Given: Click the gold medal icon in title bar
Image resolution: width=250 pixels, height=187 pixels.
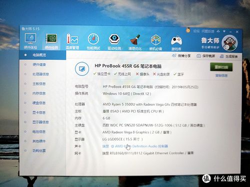Looking at the screenshot, I should 188,30.
